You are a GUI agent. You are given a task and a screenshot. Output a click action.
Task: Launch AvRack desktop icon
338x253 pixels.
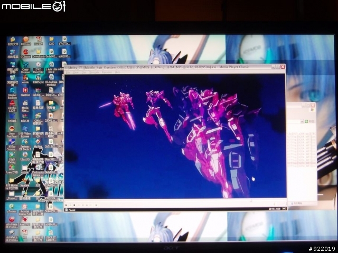(12, 118)
